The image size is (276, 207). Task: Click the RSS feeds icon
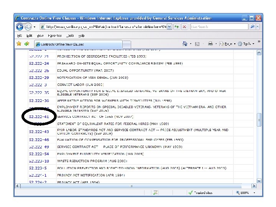pyautogui.click(x=197, y=44)
